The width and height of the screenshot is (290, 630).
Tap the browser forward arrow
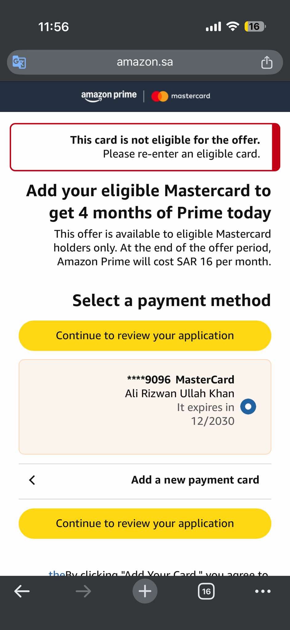83,591
